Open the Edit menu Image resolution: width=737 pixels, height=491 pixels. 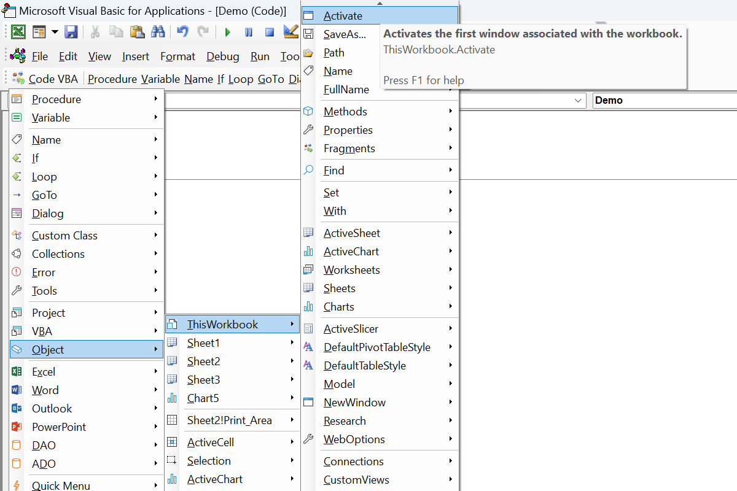[x=68, y=56]
